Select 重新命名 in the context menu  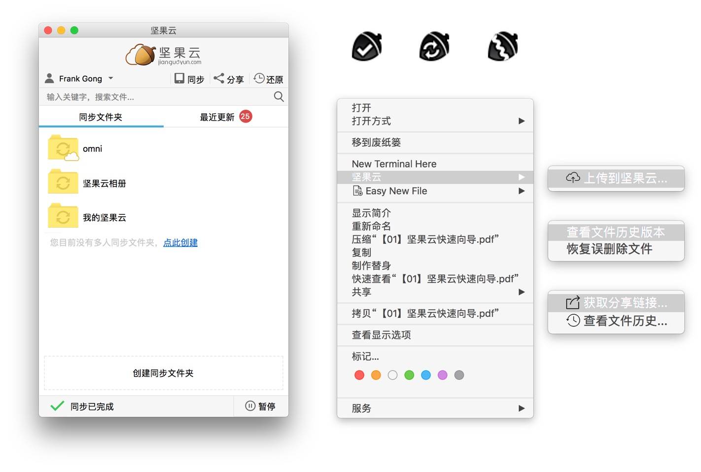click(x=371, y=226)
